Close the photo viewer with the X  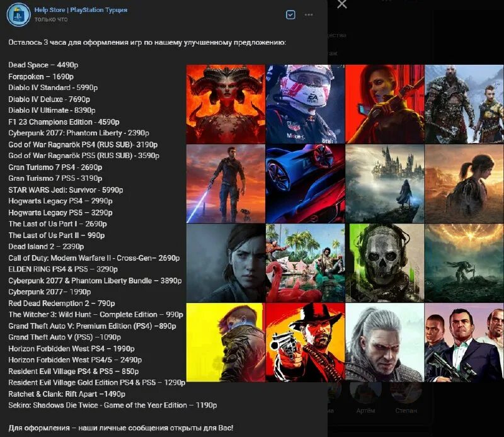point(342,4)
